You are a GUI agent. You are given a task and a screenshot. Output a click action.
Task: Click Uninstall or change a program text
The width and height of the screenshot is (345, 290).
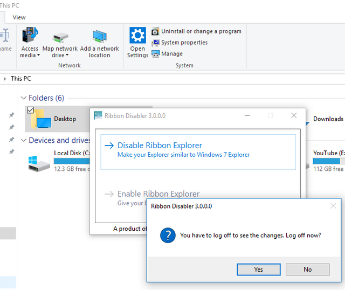point(201,31)
